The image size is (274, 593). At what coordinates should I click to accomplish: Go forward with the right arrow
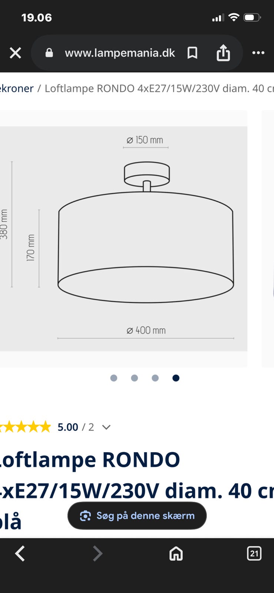97,553
